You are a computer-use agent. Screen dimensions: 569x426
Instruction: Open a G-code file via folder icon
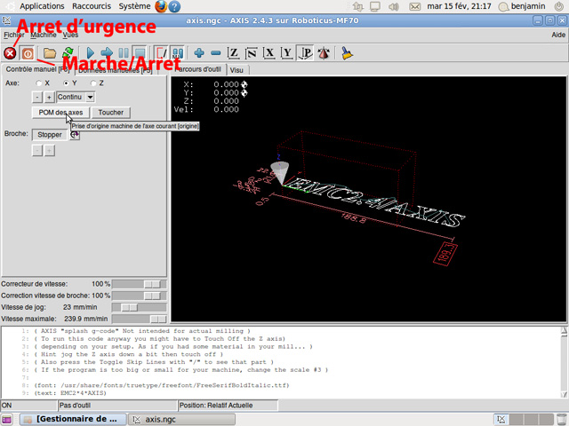click(50, 53)
